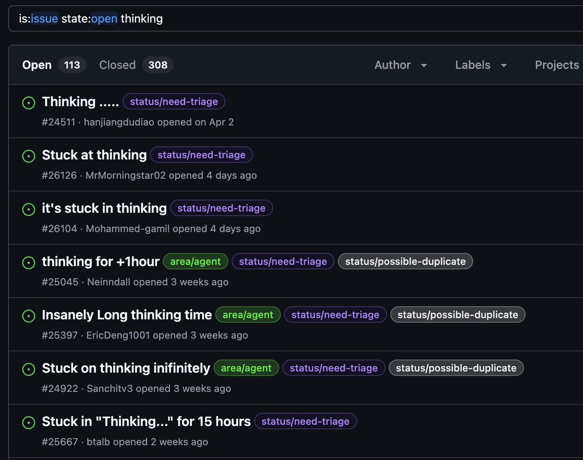Viewport: 583px width, 460px height.
Task: Click status/need-triage label on "thinking for +1hour"
Action: pos(283,262)
